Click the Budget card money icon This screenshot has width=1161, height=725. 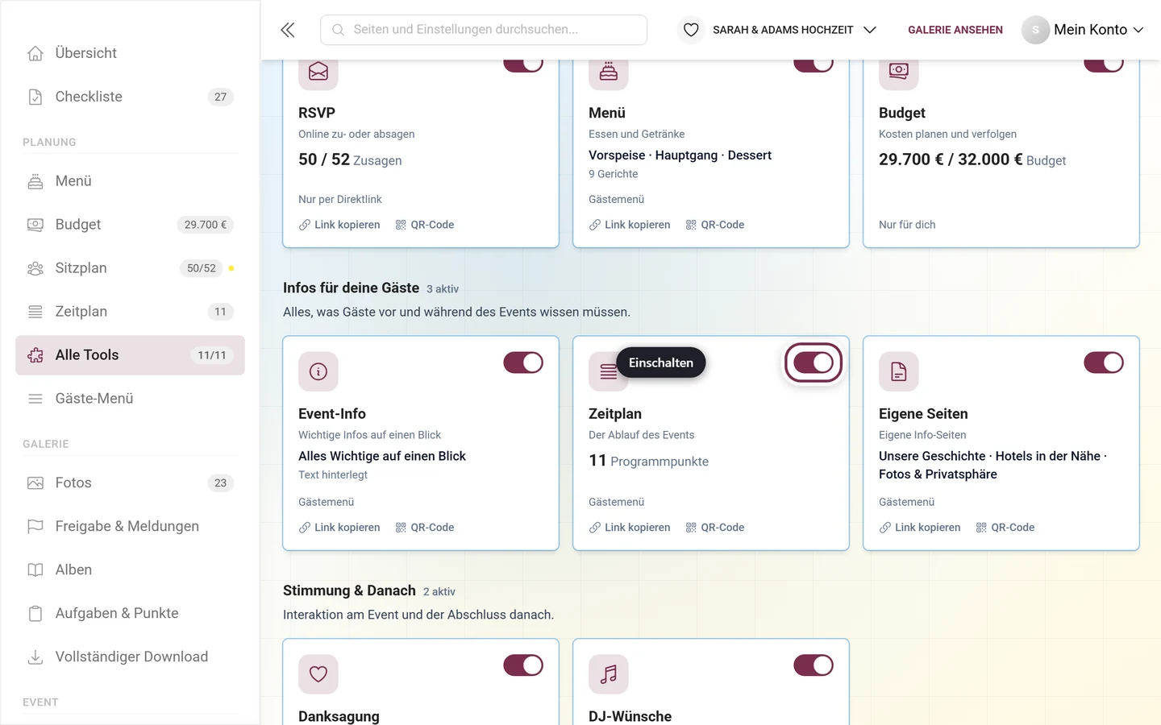899,71
